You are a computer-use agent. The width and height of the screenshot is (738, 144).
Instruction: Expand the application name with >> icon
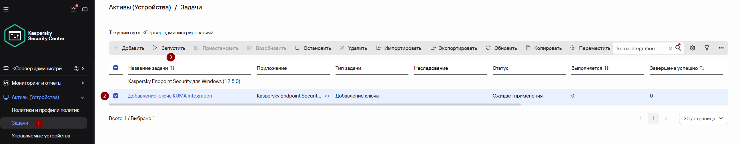coord(327,96)
